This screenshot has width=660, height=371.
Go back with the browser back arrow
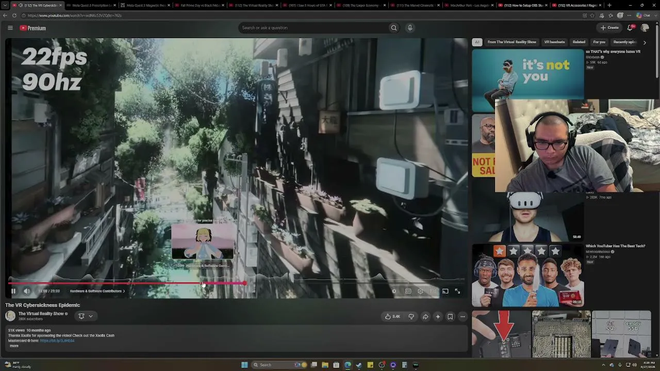point(5,15)
